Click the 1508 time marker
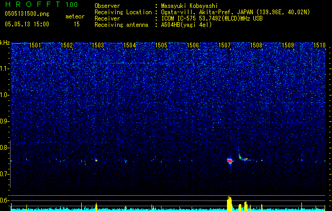 click(256, 45)
